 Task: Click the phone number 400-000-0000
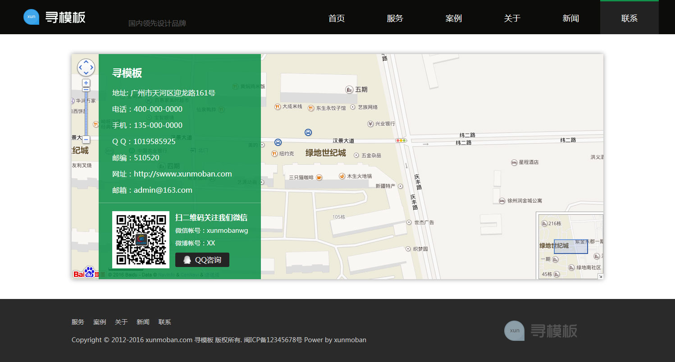tap(158, 109)
